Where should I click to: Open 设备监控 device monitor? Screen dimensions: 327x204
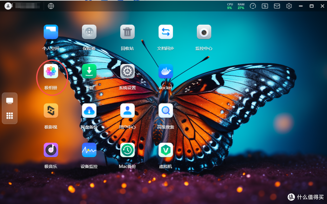(89, 150)
